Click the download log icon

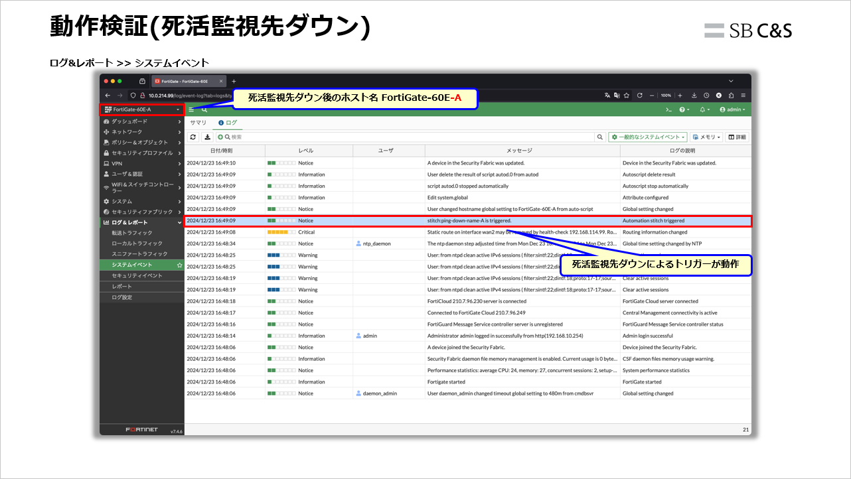pos(207,137)
